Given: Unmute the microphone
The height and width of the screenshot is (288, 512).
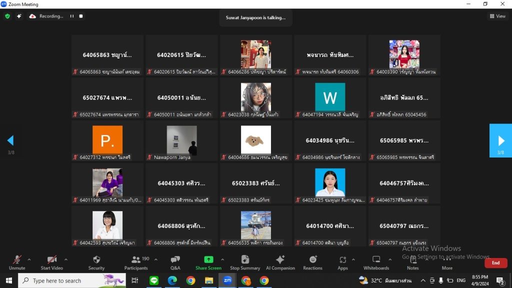Looking at the screenshot, I should (x=17, y=263).
